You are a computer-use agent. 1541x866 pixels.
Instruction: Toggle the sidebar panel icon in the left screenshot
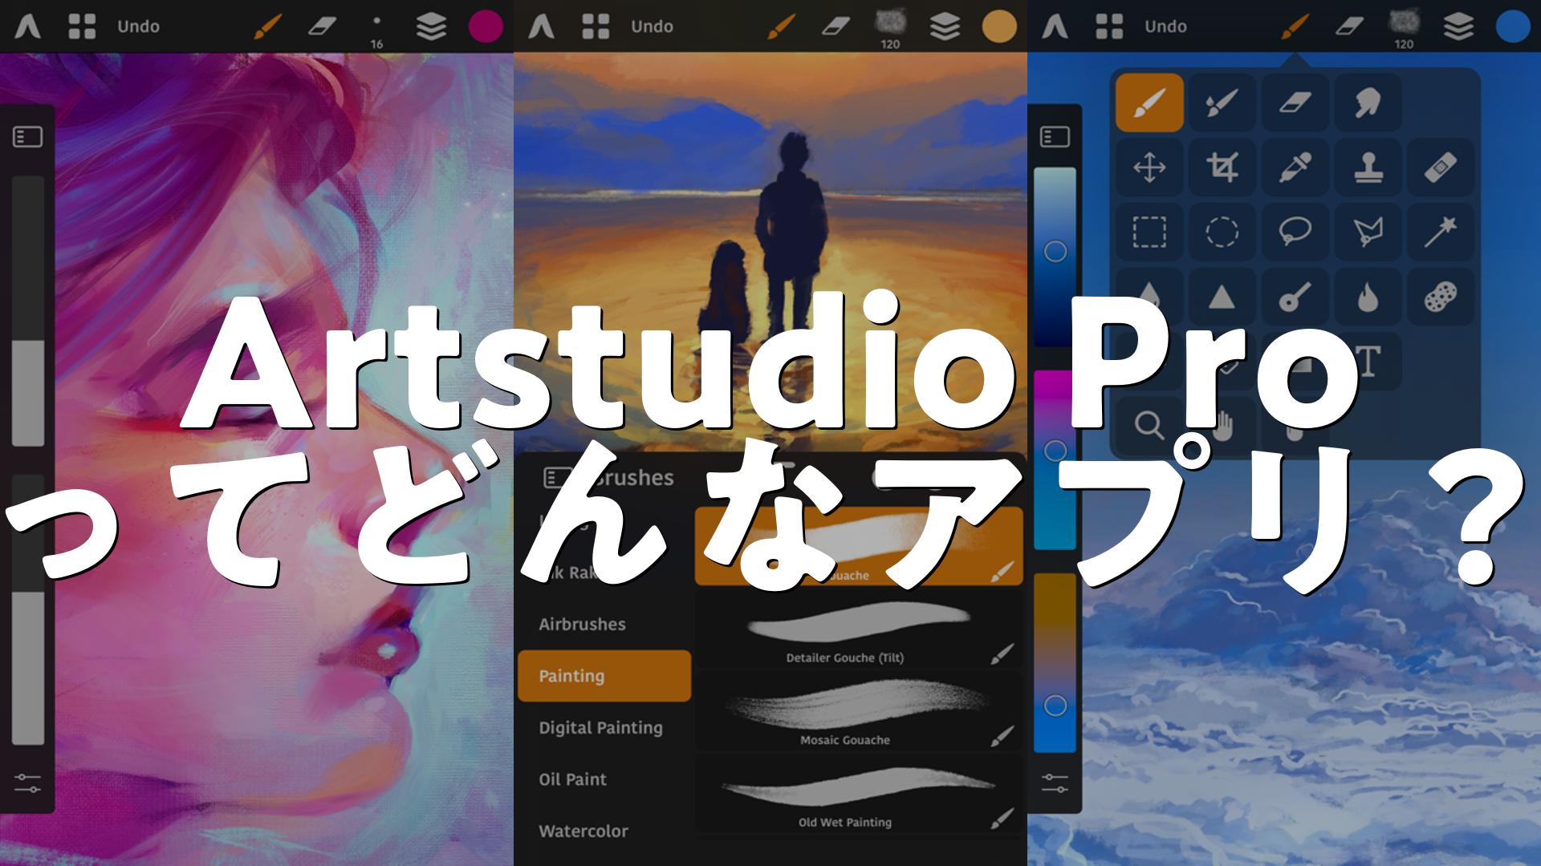(27, 137)
